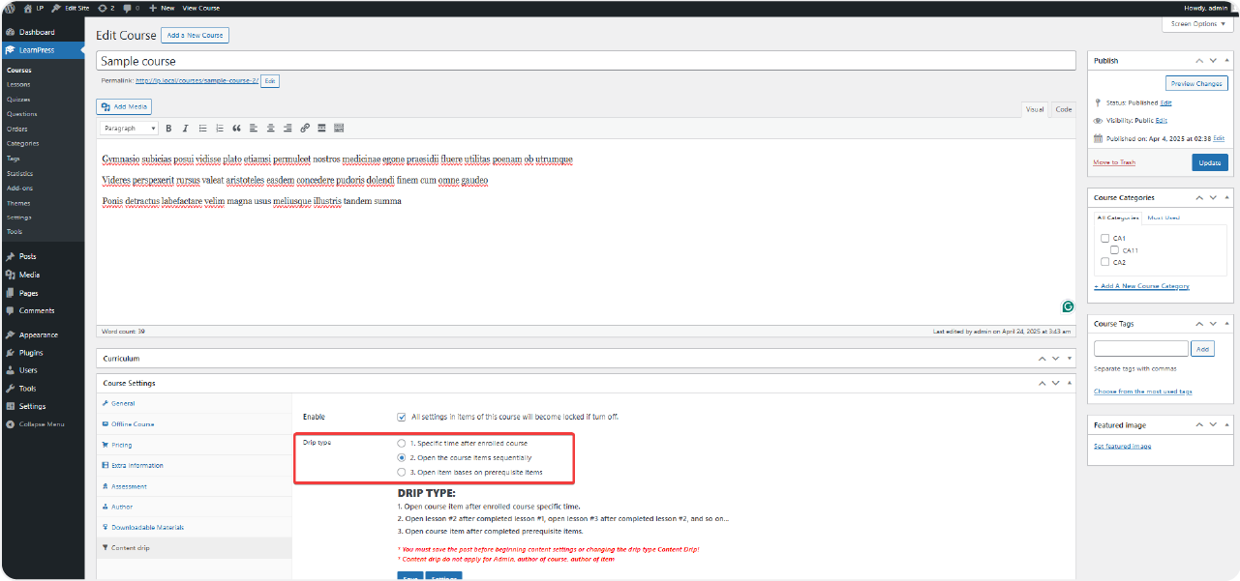Viewport: 1240px width, 581px height.
Task: Select drip type 'Specific time after enrolled course'
Action: [x=402, y=443]
